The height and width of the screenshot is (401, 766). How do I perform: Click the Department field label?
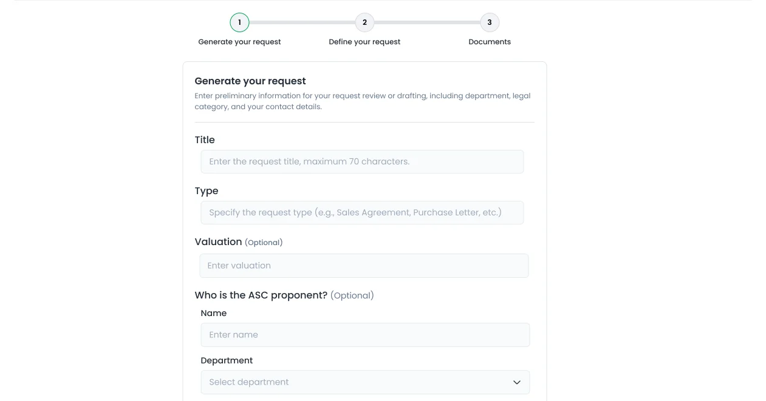227,360
